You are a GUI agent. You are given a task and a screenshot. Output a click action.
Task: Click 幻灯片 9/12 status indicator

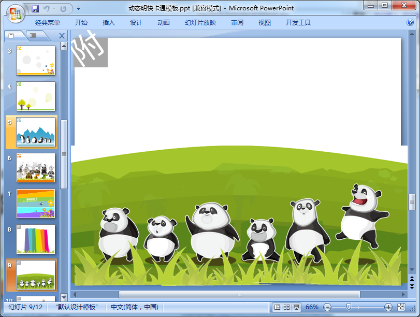click(25, 307)
